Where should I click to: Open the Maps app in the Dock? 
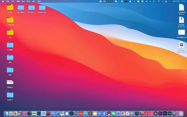pyautogui.click(x=62, y=114)
